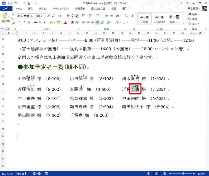Viewport: 209px width, 176px height.
Task: Click the Undo arrow icon
Action: click(16, 3)
